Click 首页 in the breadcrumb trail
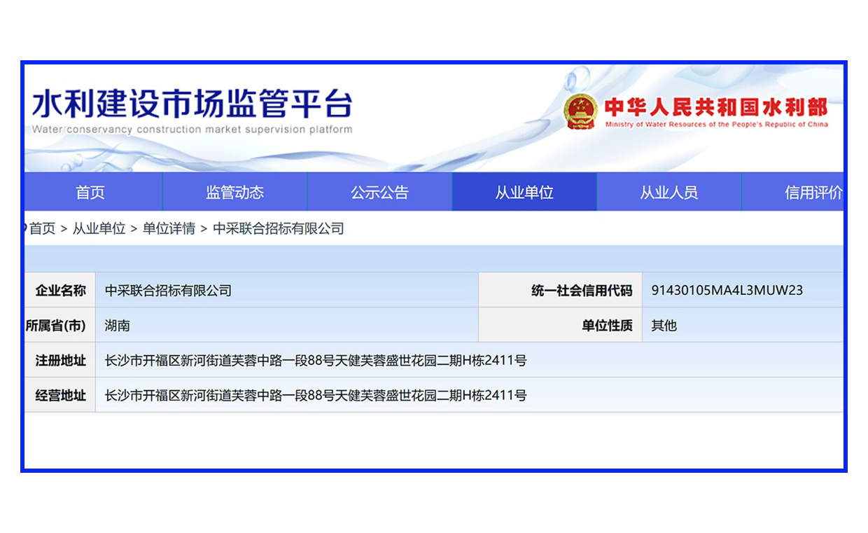Screen dimensions: 868x533 coord(42,228)
